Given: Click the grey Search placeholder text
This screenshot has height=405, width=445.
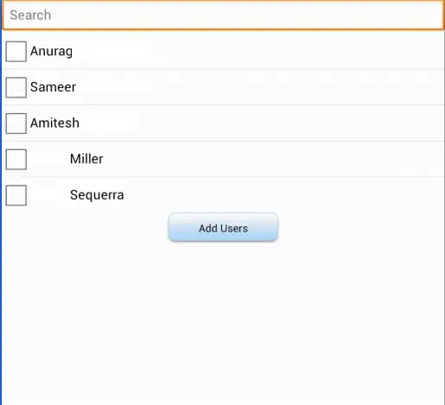Looking at the screenshot, I should (x=30, y=15).
